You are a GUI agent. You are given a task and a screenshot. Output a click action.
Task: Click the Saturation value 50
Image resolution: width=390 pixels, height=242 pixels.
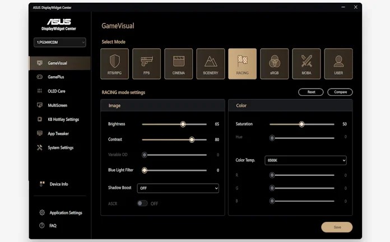tap(345, 124)
